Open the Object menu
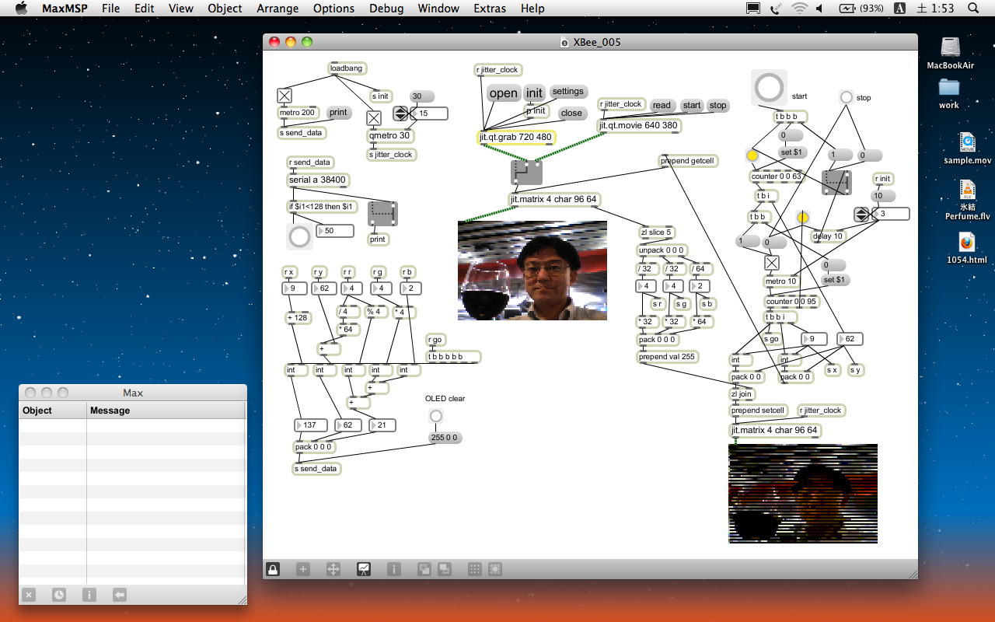995x622 pixels. tap(225, 9)
